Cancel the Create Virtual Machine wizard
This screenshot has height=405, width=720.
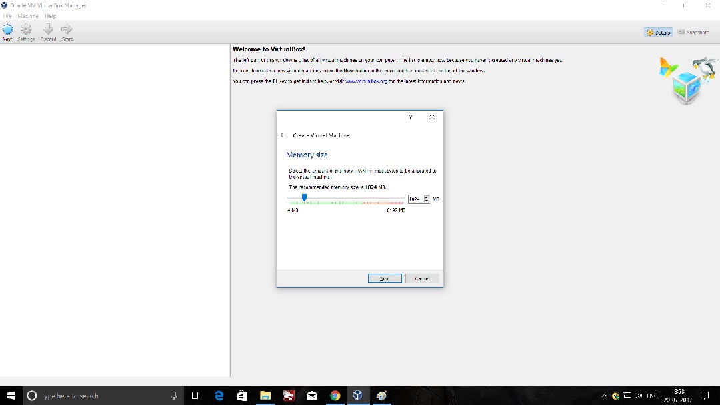coord(422,278)
